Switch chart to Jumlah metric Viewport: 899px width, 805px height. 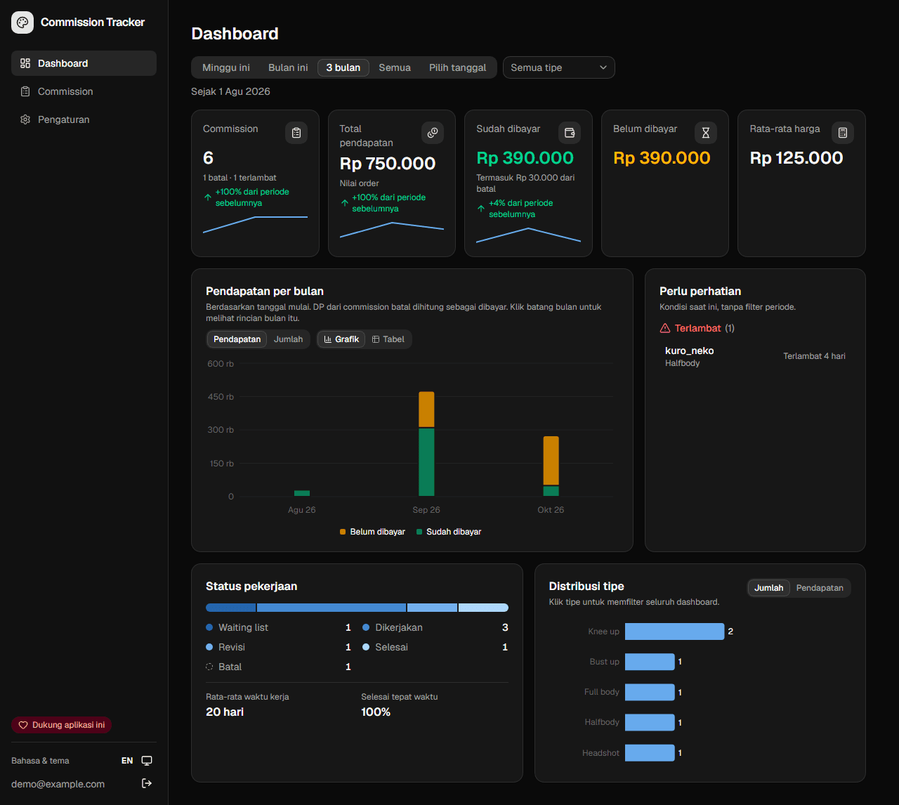(x=288, y=339)
